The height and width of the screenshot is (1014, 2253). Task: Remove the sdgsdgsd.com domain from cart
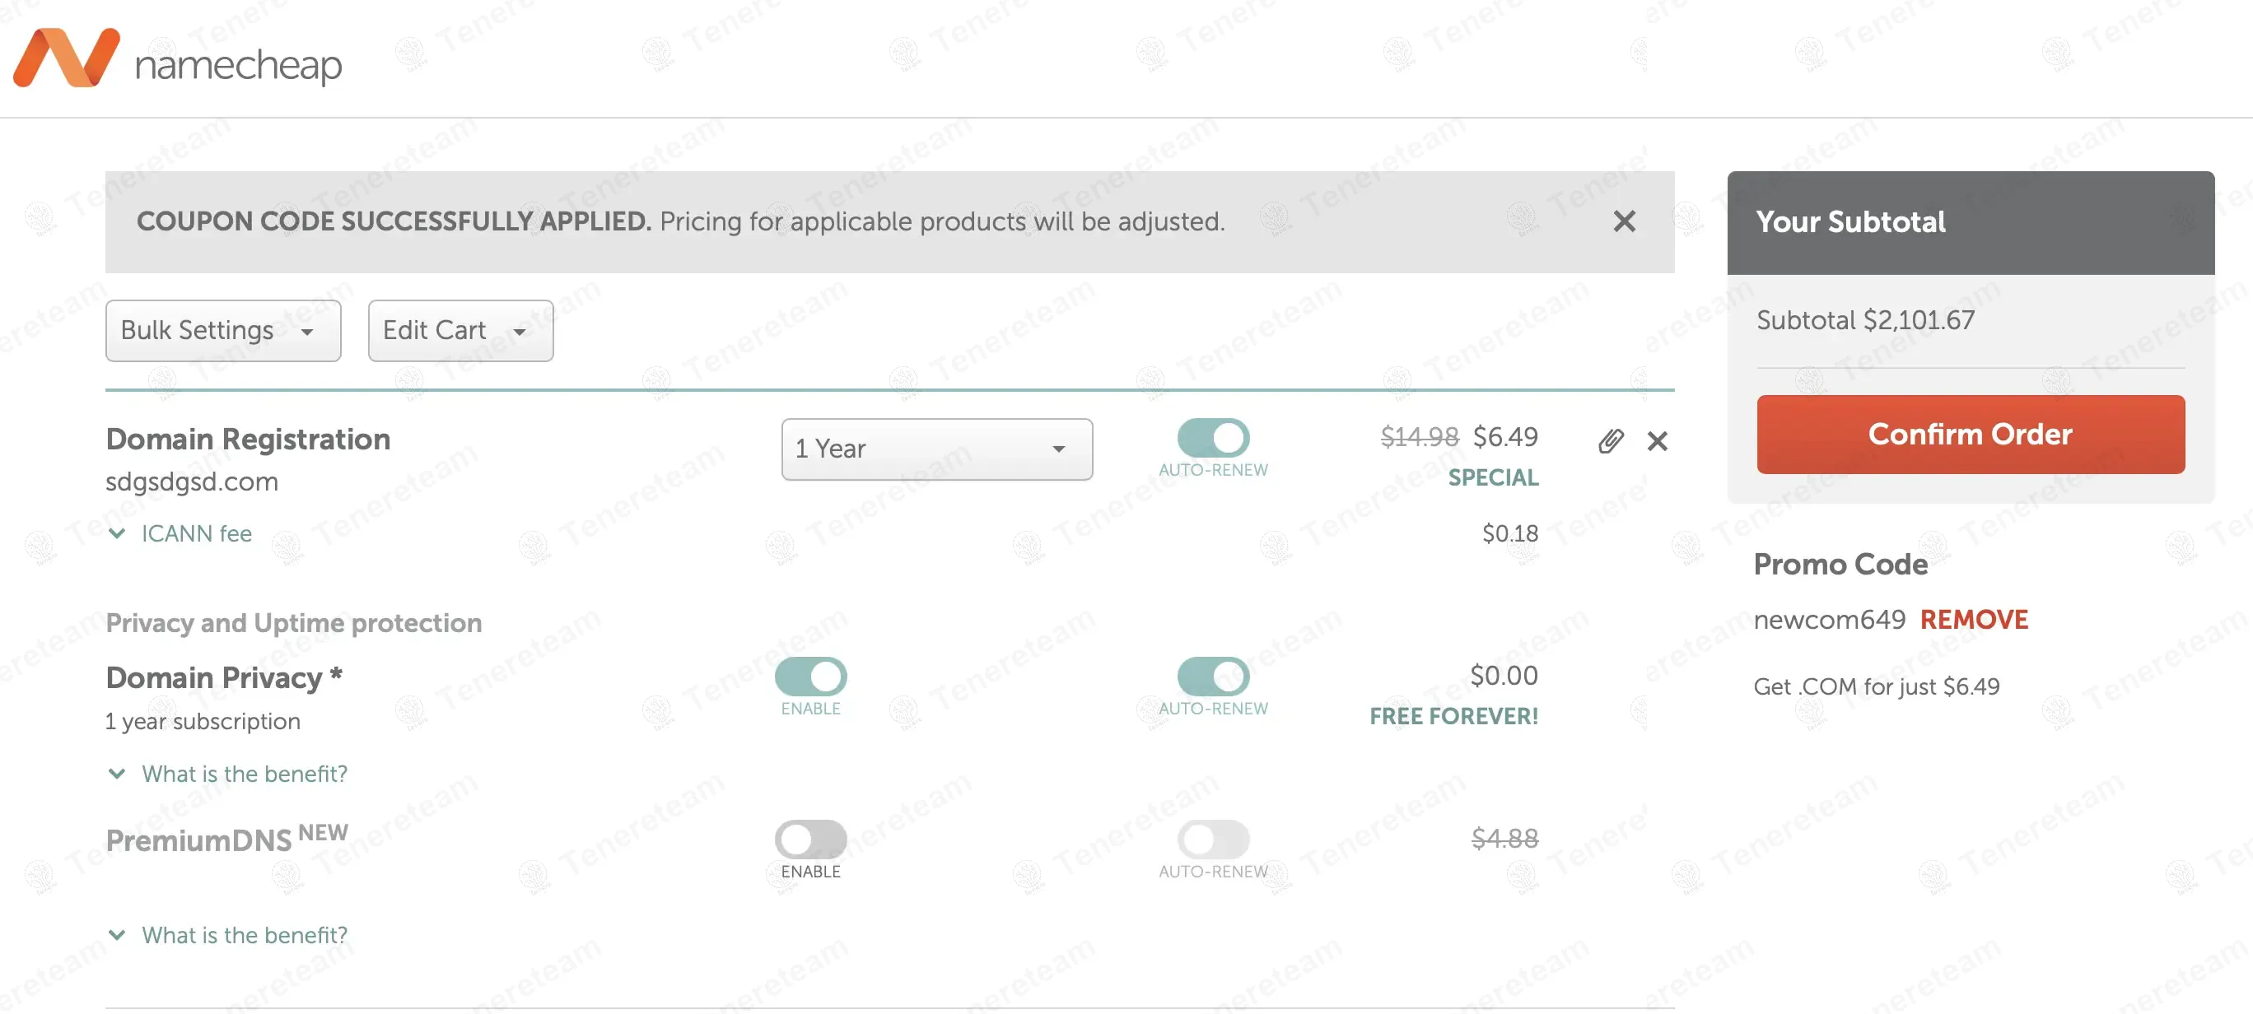(x=1657, y=441)
